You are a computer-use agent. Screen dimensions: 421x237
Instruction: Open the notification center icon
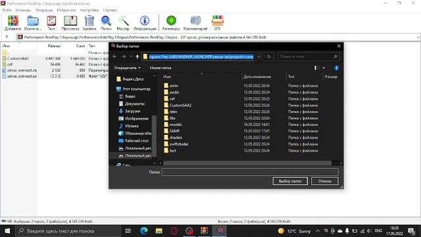(x=412, y=231)
